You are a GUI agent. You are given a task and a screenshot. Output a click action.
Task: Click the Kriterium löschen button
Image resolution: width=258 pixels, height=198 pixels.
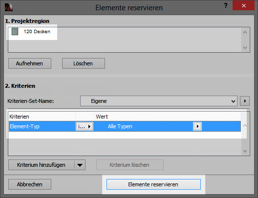(x=130, y=165)
